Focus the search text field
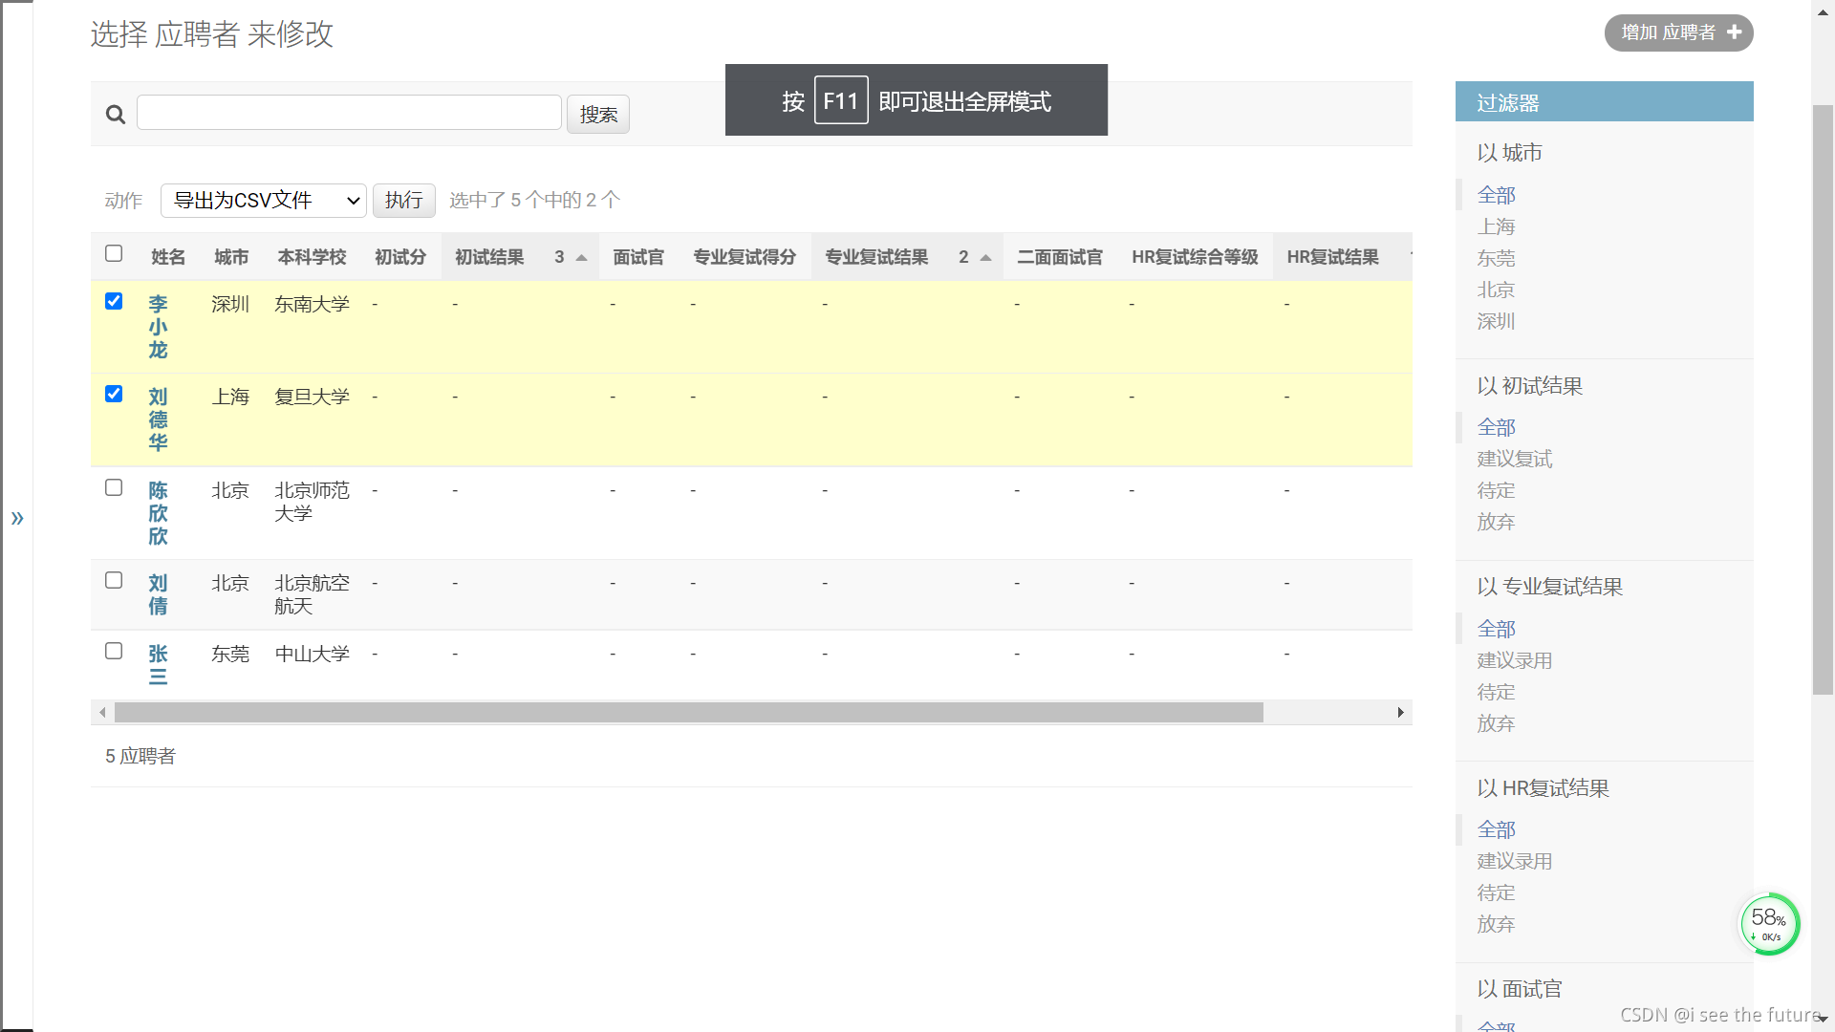 coord(349,113)
